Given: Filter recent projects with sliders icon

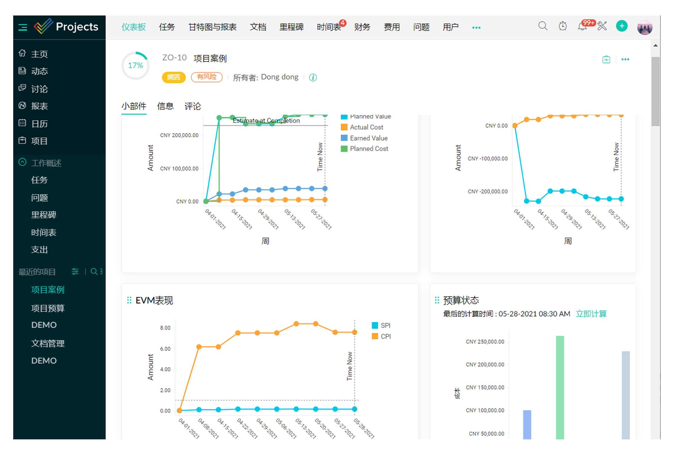Looking at the screenshot, I should pos(75,272).
